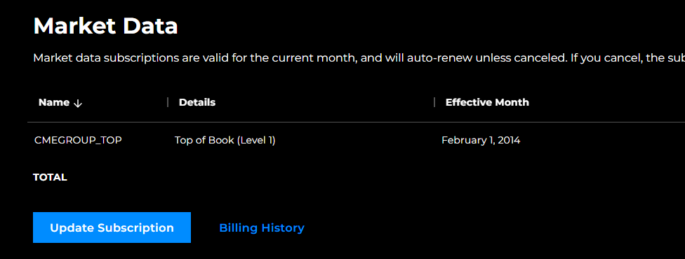Click the TOTAL row label
Image resolution: width=685 pixels, height=259 pixels.
[51, 178]
